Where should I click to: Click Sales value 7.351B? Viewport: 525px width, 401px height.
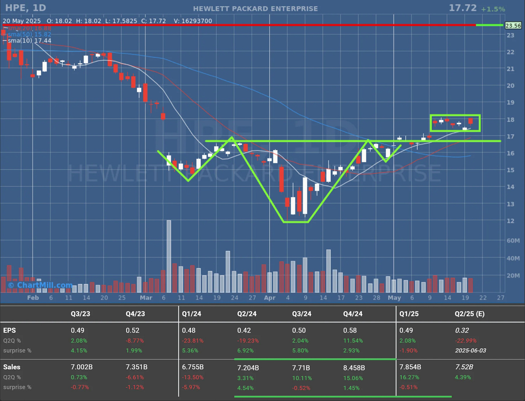coord(136,367)
